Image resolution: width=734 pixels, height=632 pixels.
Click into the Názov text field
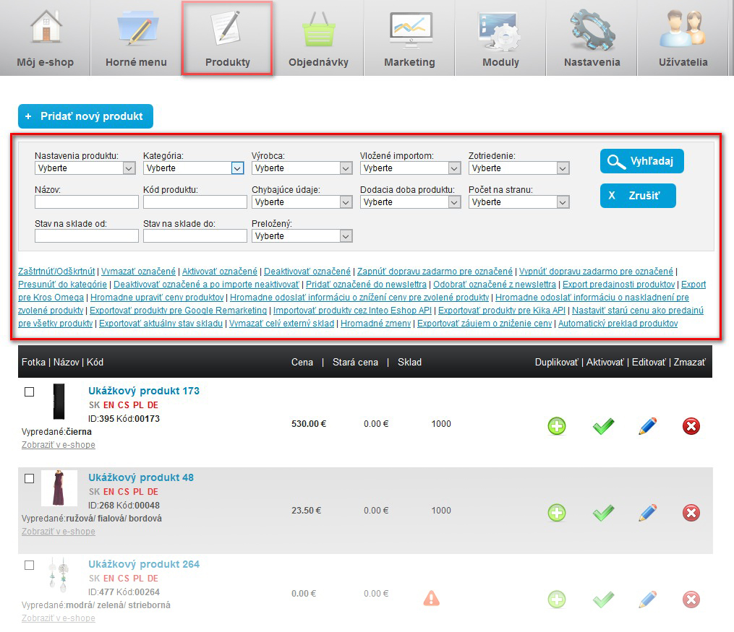pos(86,202)
